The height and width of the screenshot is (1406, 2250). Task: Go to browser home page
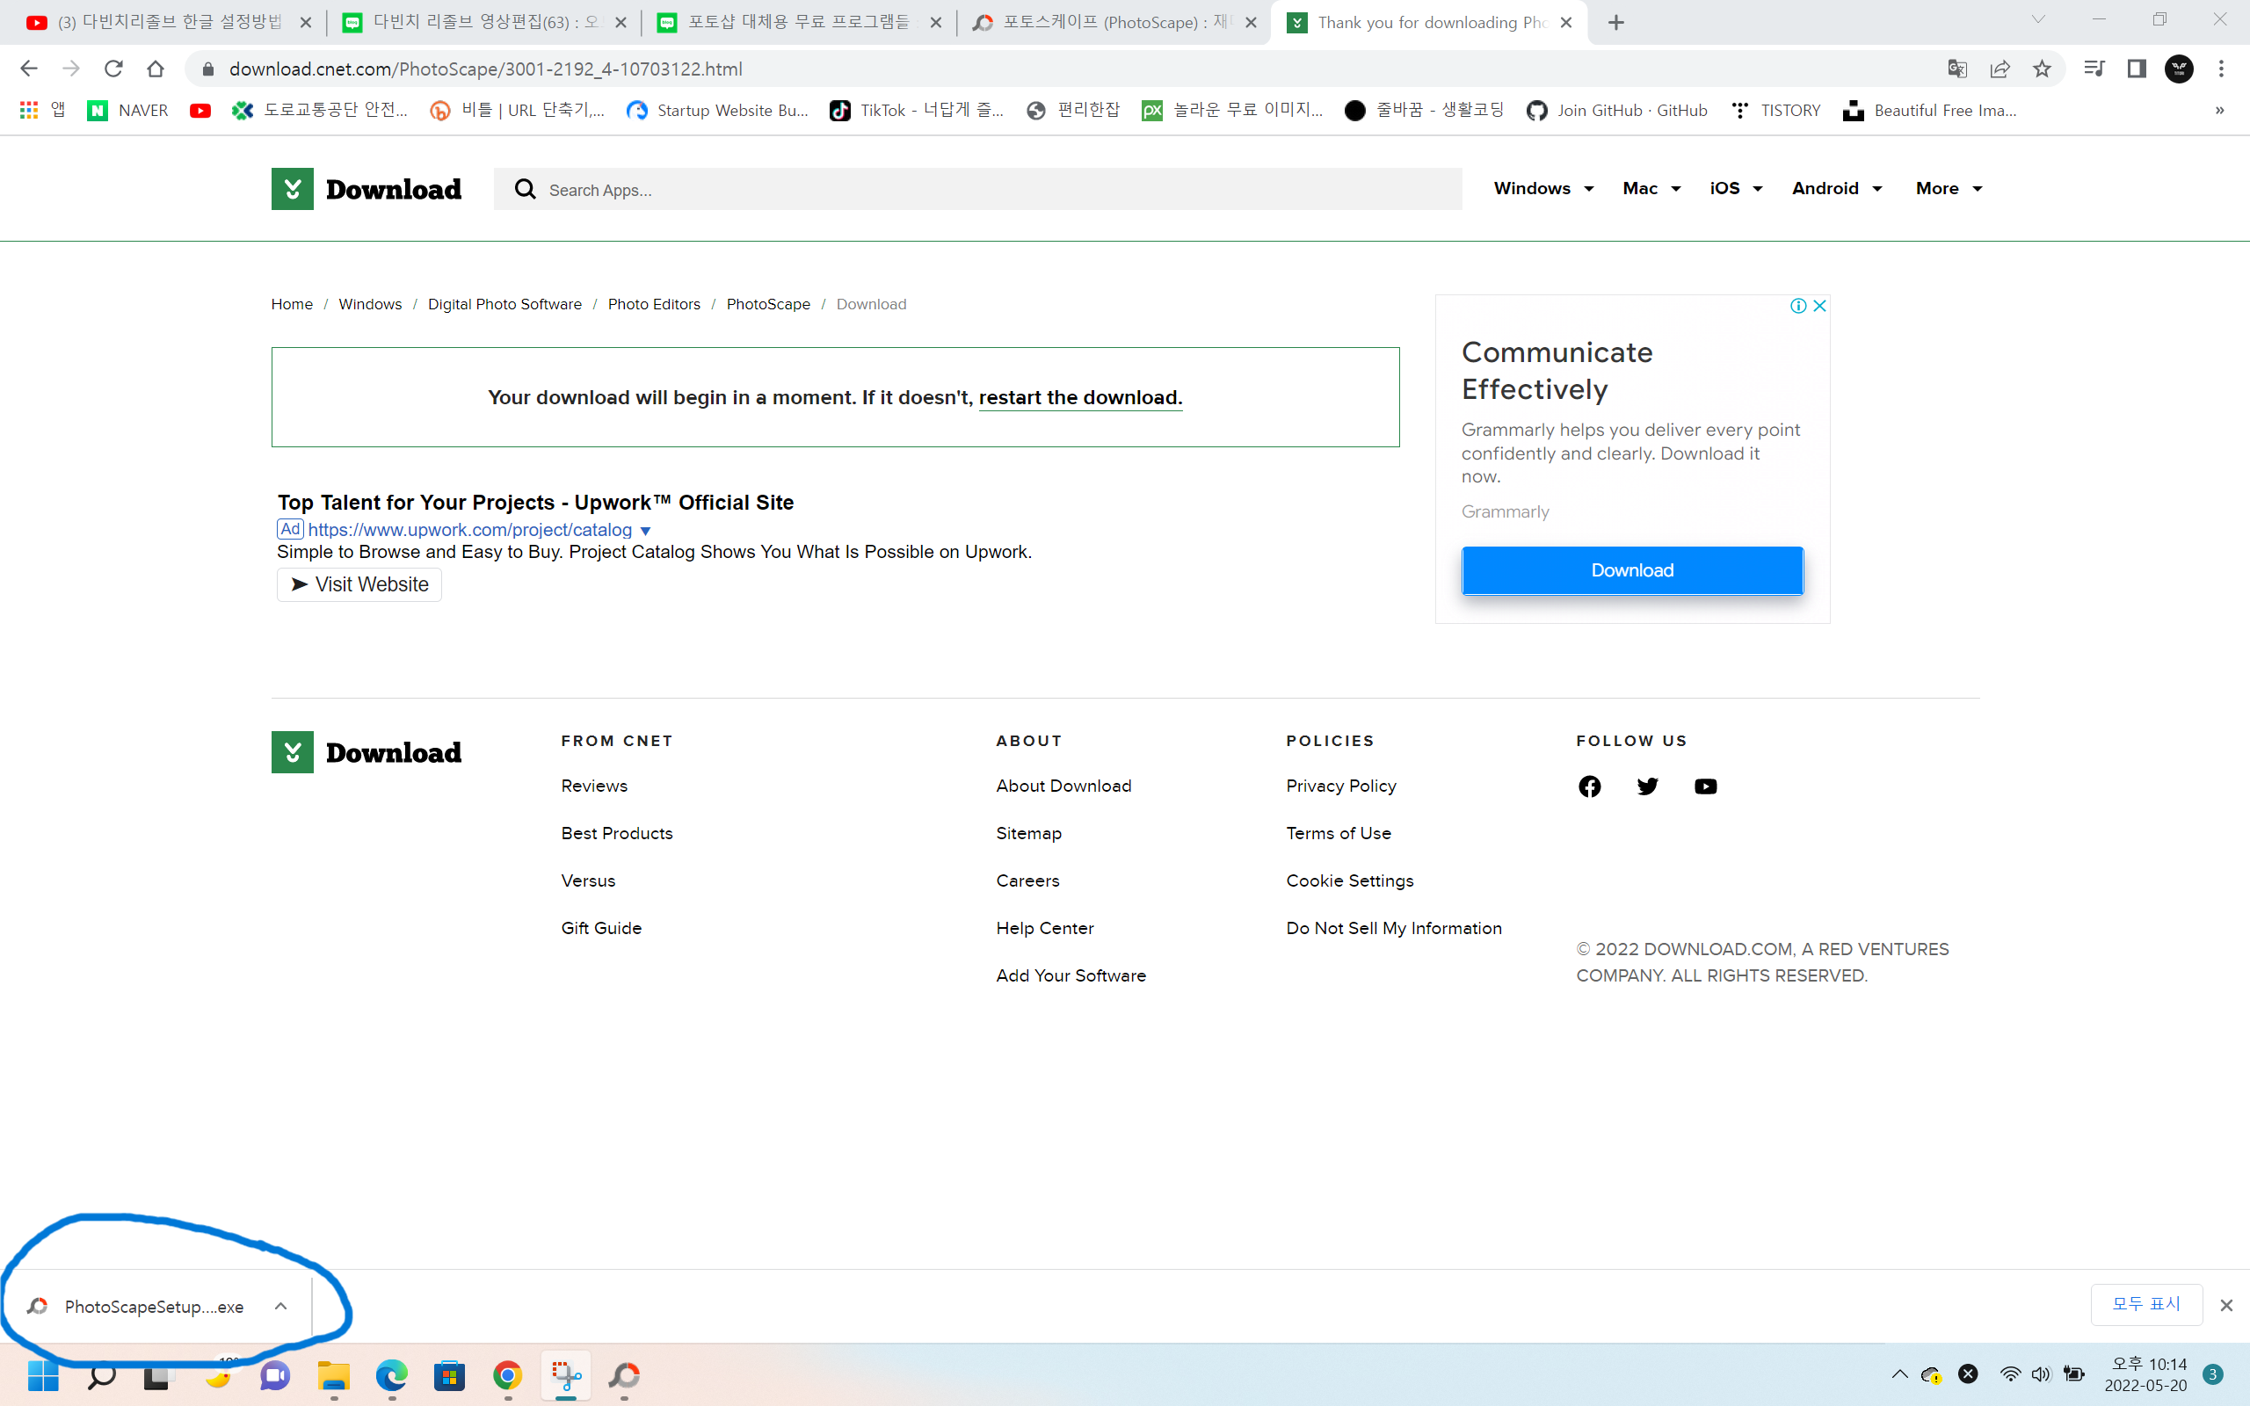156,69
